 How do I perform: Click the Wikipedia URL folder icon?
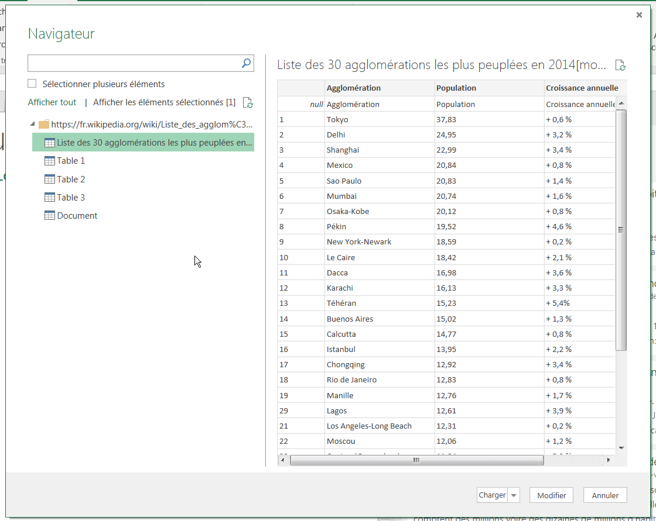[44, 125]
